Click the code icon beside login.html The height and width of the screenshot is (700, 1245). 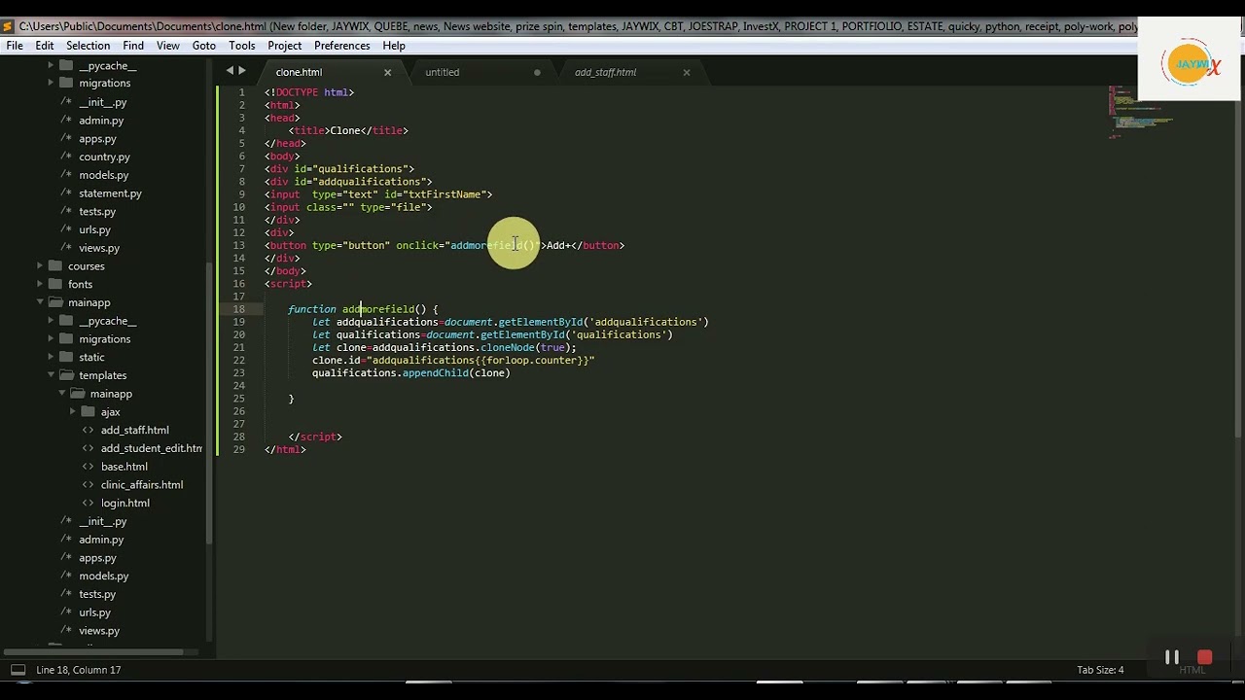[89, 503]
